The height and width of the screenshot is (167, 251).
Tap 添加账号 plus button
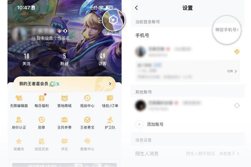(139, 124)
